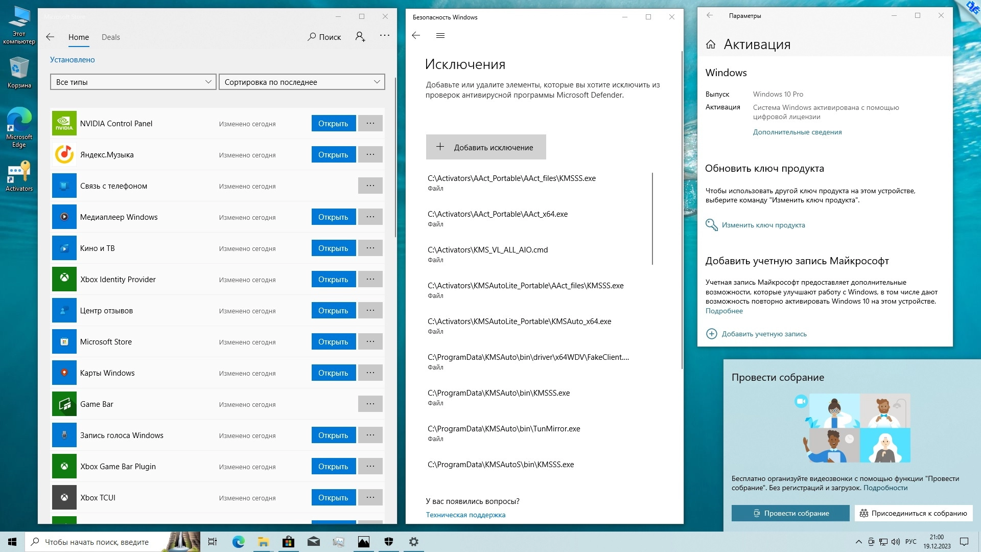
Task: Click the 'Провести собрание' button
Action: click(790, 513)
